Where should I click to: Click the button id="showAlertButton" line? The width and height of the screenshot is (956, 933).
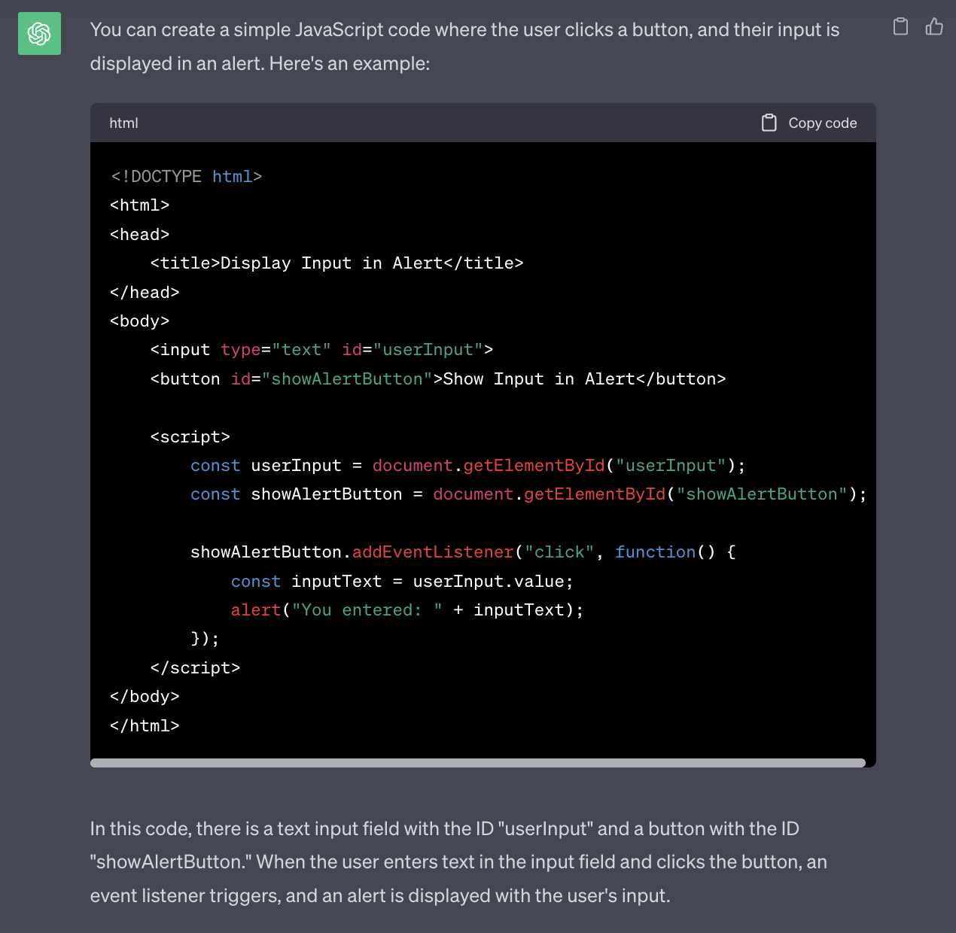coord(437,379)
